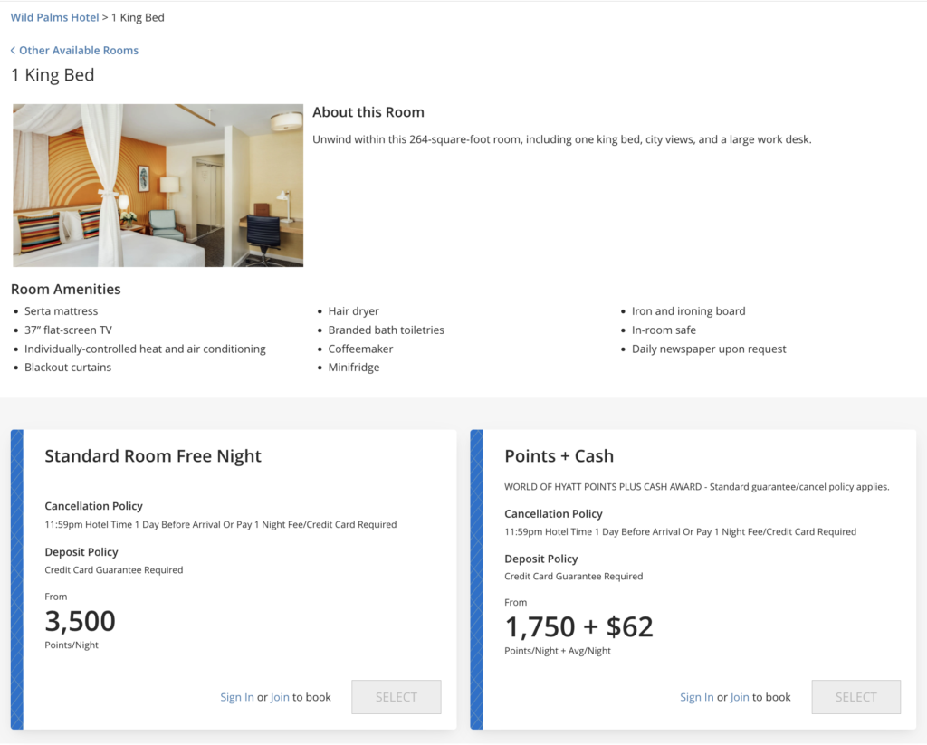Join from the Standard Room Free Night card
This screenshot has height=745, width=927.
(280, 697)
